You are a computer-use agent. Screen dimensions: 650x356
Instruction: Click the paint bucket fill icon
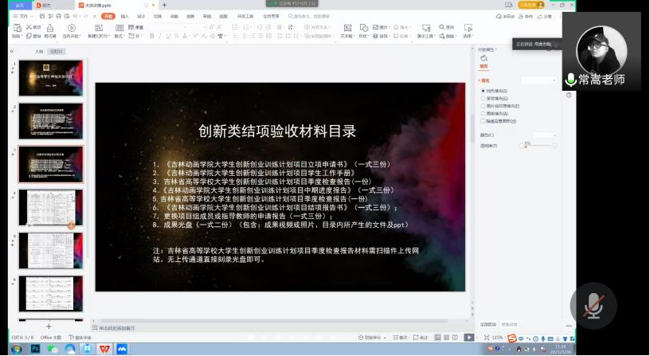[484, 58]
